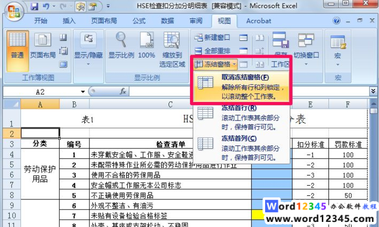Click the page break preview small icon
This screenshot has height=227, width=379.
coord(63,37)
